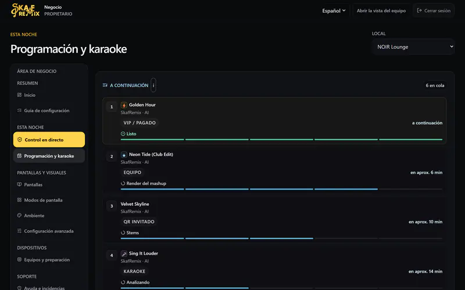Click the Ambiente palette icon
Image resolution: width=465 pixels, height=290 pixels.
pos(19,215)
